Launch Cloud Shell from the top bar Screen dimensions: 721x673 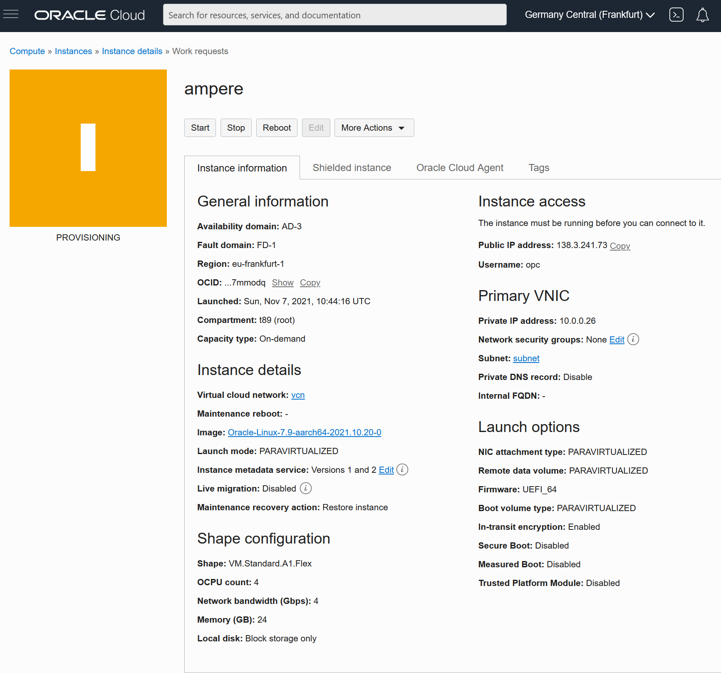(x=676, y=15)
